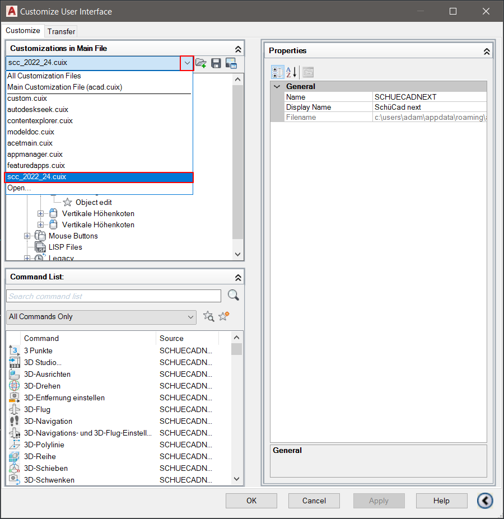Click the customization file dropdown arrow
Viewport: 504px width, 519px height.
tap(187, 63)
